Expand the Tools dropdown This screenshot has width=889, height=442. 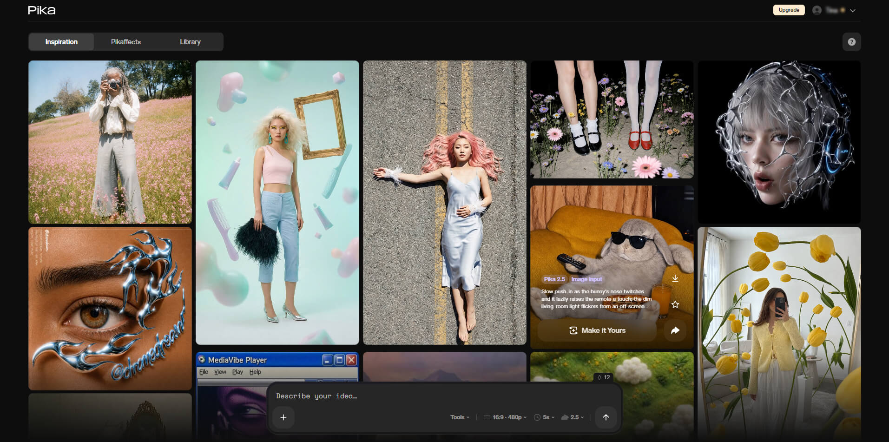(x=460, y=417)
